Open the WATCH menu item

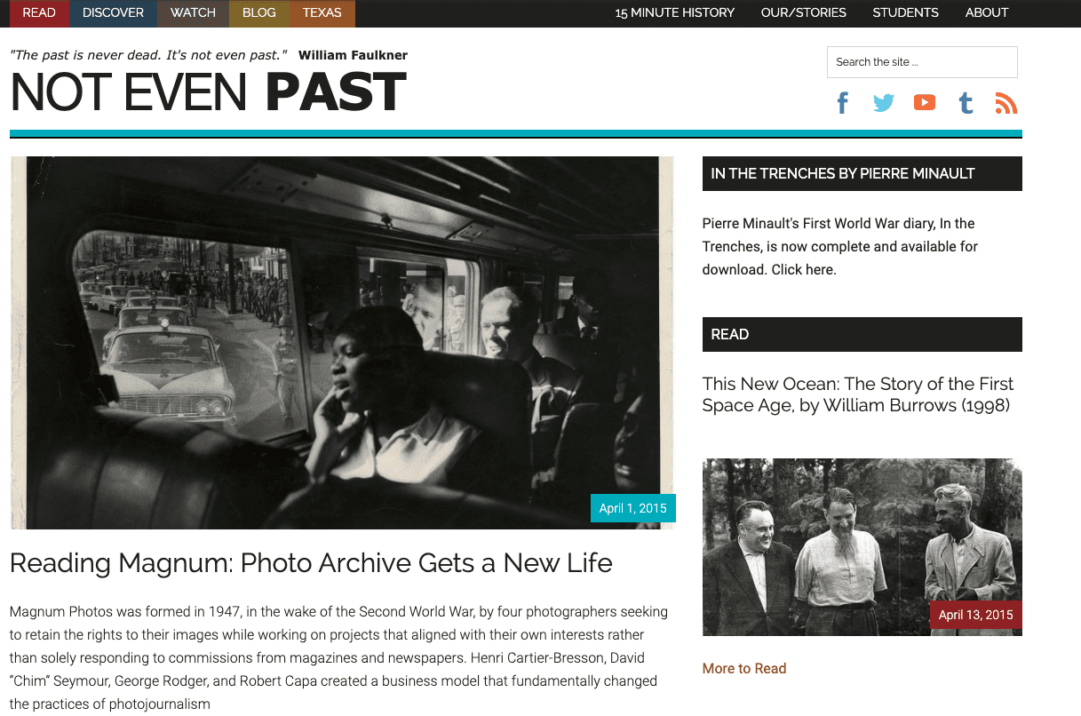point(193,13)
